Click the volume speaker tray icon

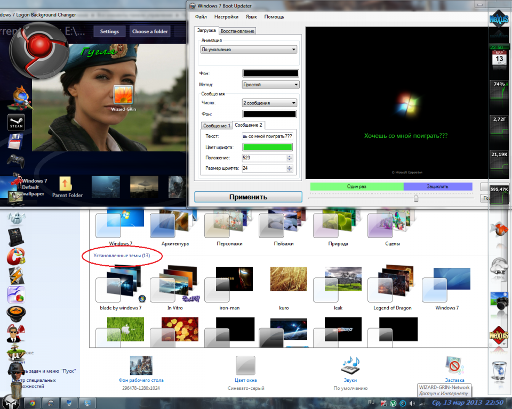tap(413, 403)
